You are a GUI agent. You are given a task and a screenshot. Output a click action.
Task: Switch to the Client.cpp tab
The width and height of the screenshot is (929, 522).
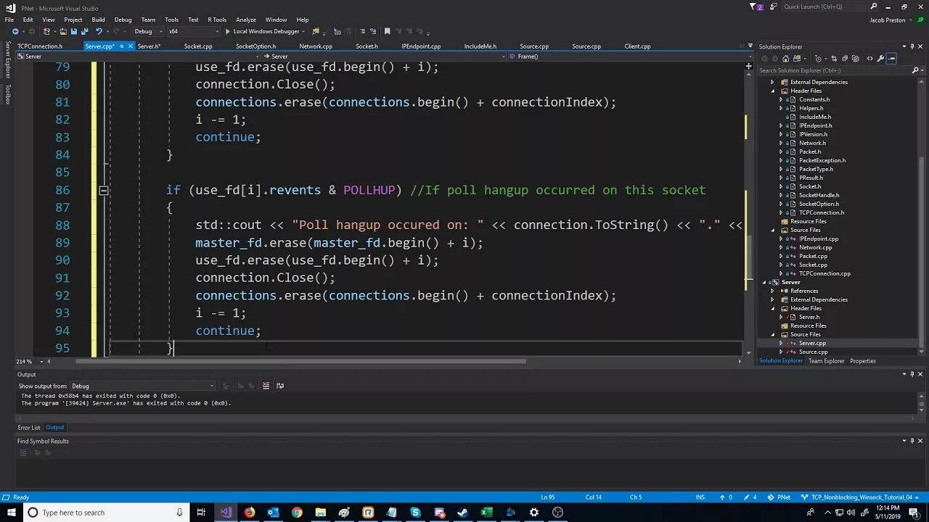point(637,46)
